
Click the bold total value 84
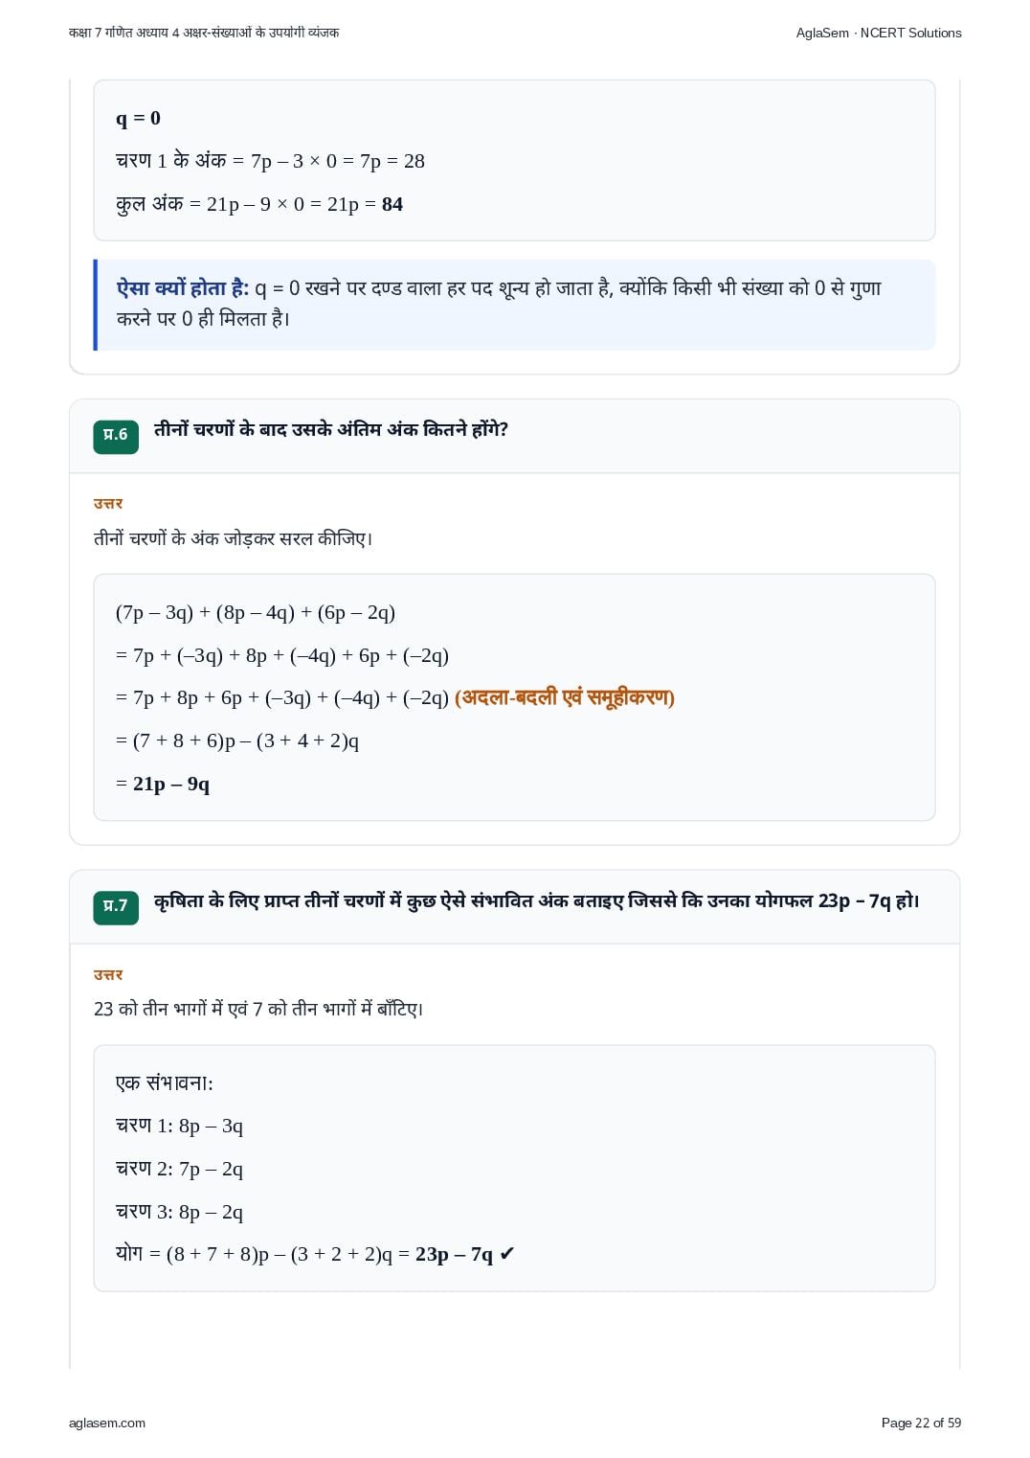coord(392,204)
